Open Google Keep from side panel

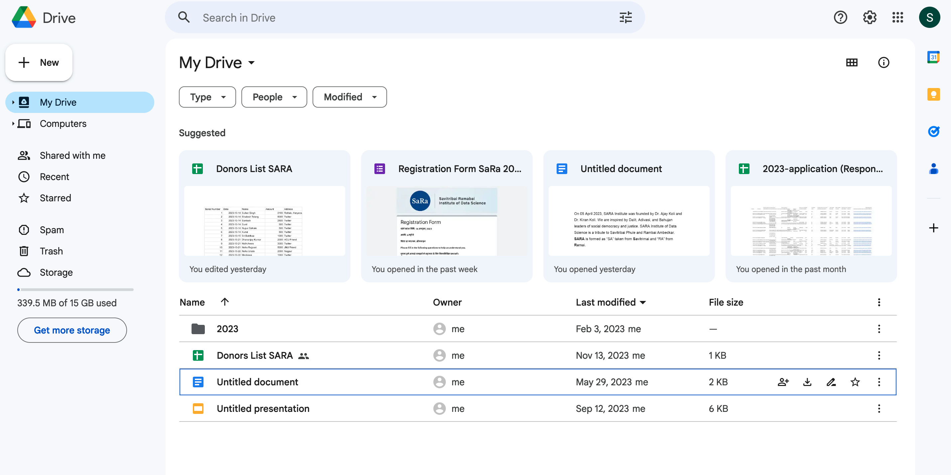[933, 94]
